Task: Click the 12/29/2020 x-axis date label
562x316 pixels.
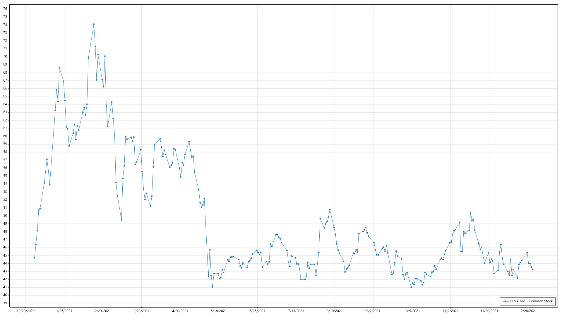Action: coord(25,311)
